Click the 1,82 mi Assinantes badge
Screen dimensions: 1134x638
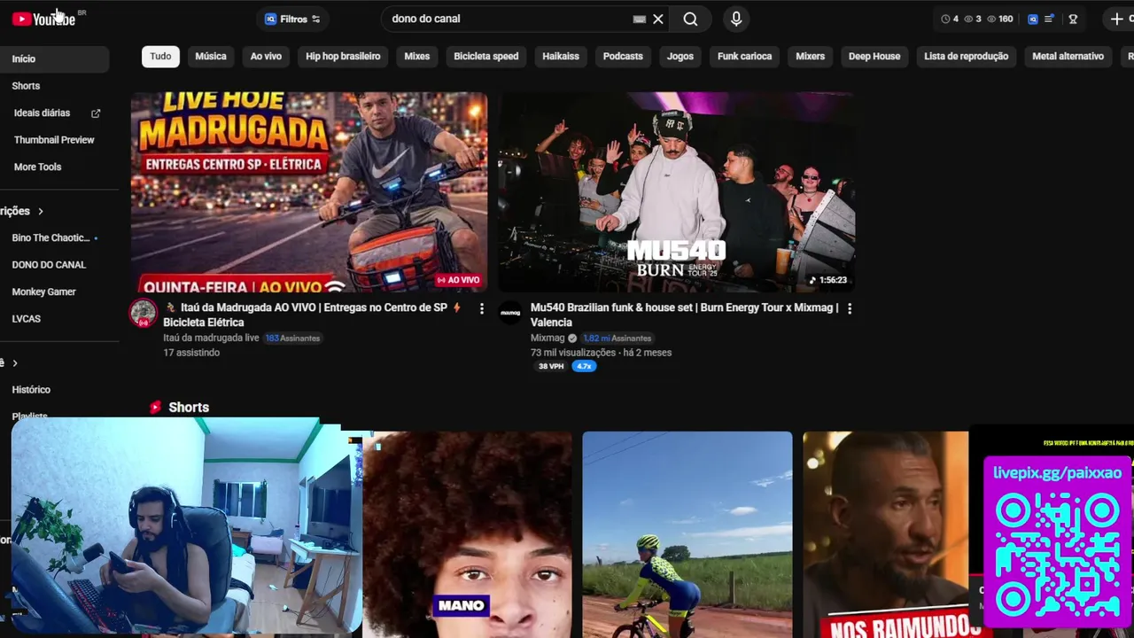(617, 338)
